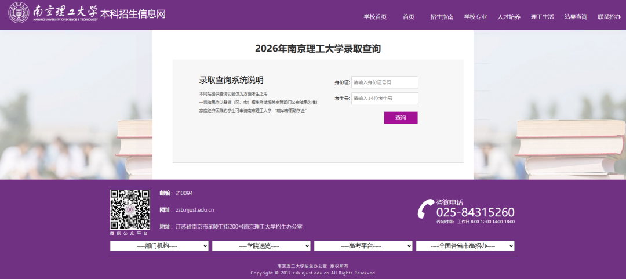The image size is (626, 279).
Task: Open 结果查询 navigation item
Action: (576, 17)
